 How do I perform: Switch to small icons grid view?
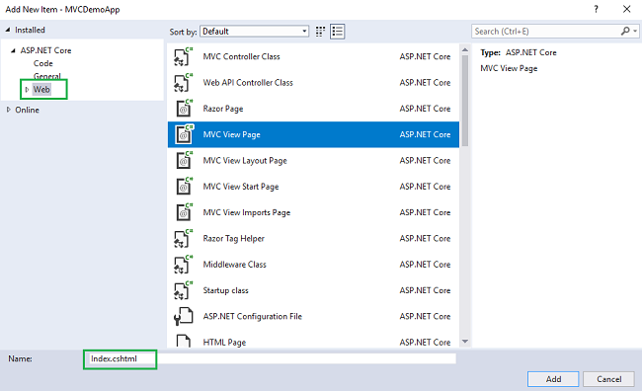pyautogui.click(x=320, y=32)
